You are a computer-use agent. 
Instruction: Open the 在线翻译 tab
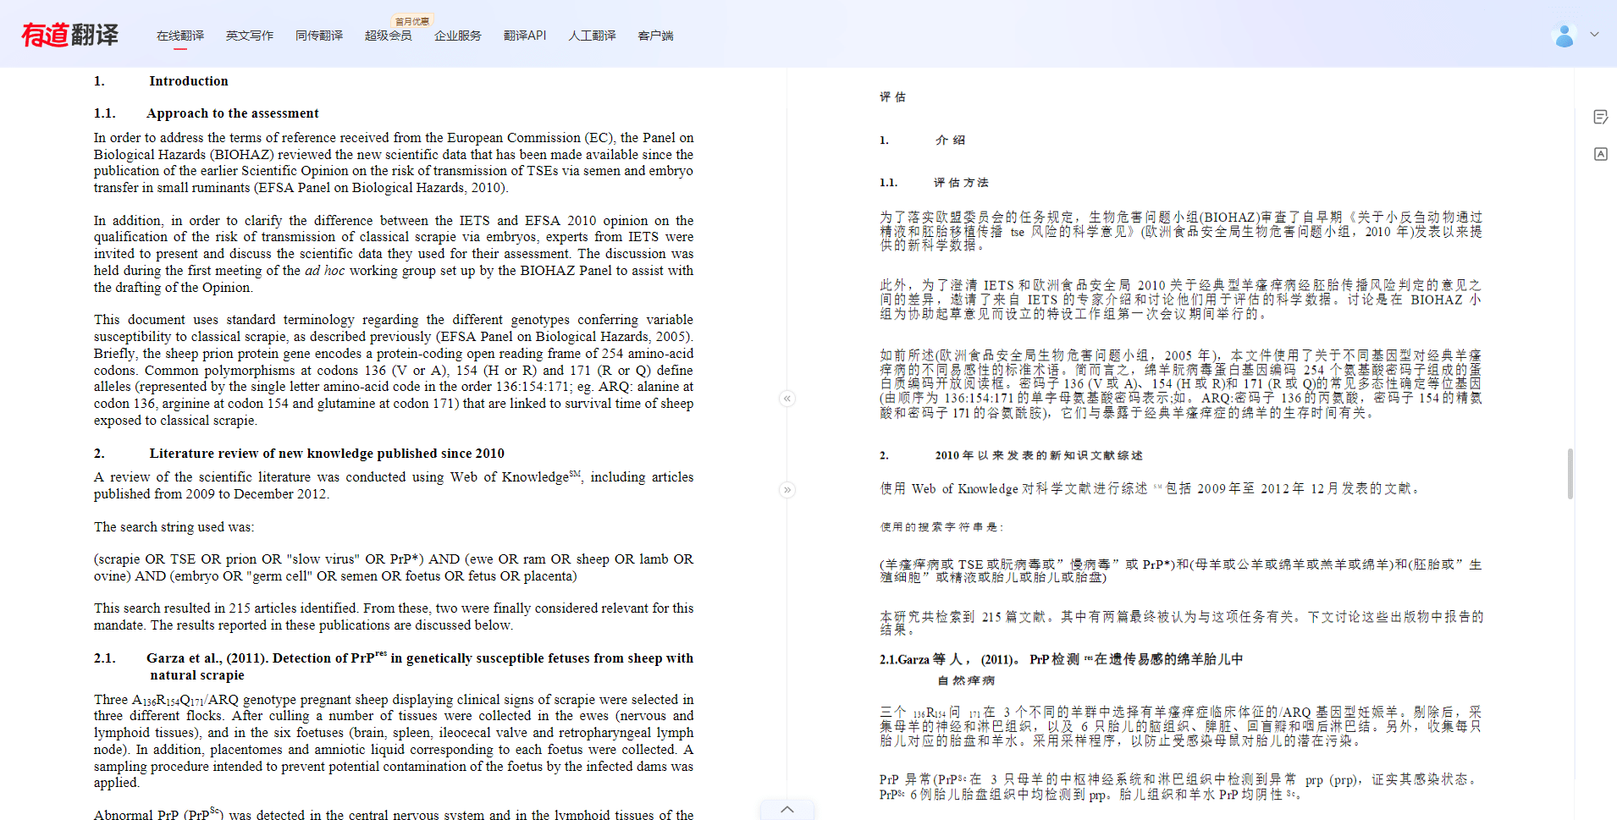180,36
